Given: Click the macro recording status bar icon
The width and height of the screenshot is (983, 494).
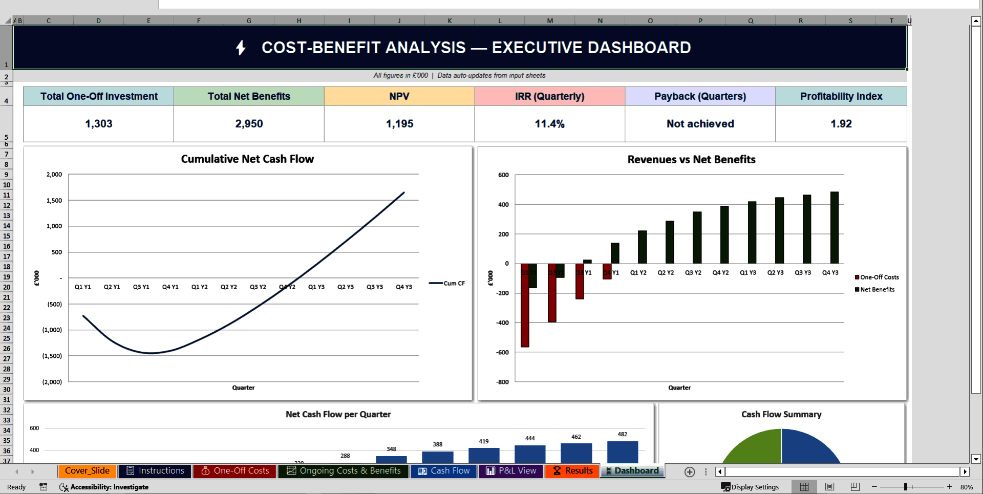Looking at the screenshot, I should (x=44, y=487).
